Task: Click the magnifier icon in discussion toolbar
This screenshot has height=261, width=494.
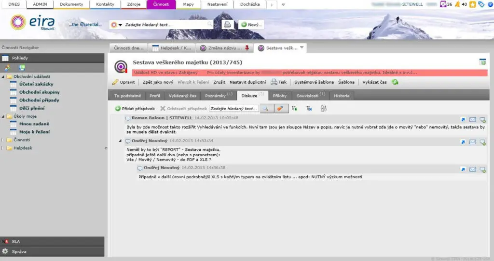Action: coord(267,109)
